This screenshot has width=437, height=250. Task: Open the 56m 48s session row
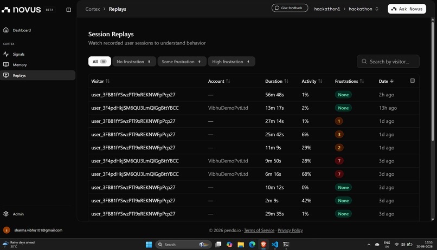click(x=254, y=95)
